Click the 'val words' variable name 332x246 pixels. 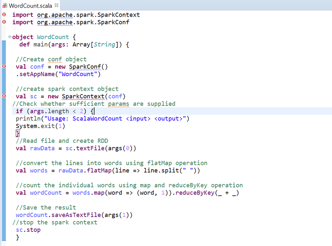tap(39, 171)
